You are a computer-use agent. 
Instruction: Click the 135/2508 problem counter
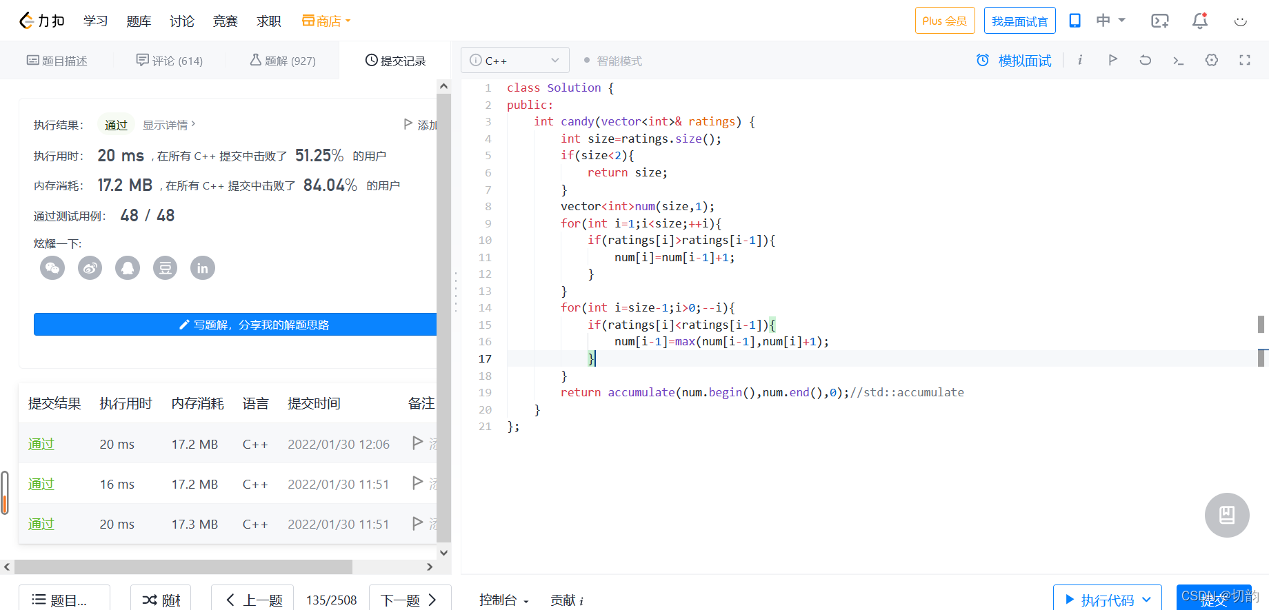click(331, 600)
